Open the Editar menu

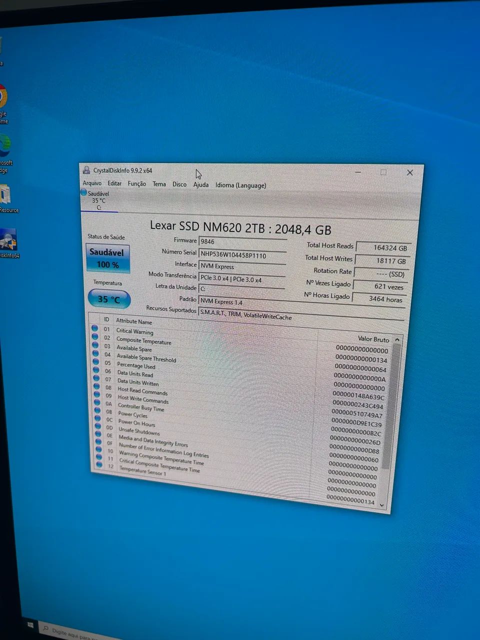coord(114,183)
